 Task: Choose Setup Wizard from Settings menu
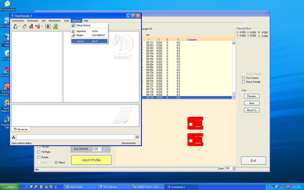(90, 25)
